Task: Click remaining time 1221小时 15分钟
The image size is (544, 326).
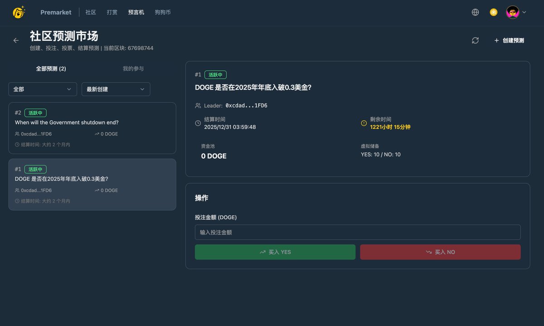Action: 390,127
